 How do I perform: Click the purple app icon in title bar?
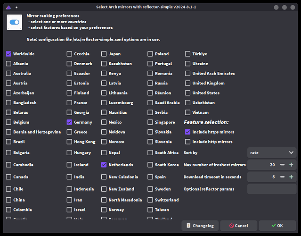[8, 8]
